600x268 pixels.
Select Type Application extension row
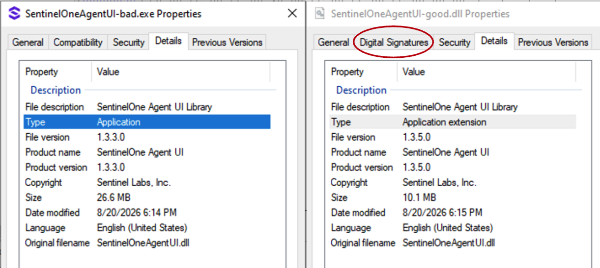453,122
